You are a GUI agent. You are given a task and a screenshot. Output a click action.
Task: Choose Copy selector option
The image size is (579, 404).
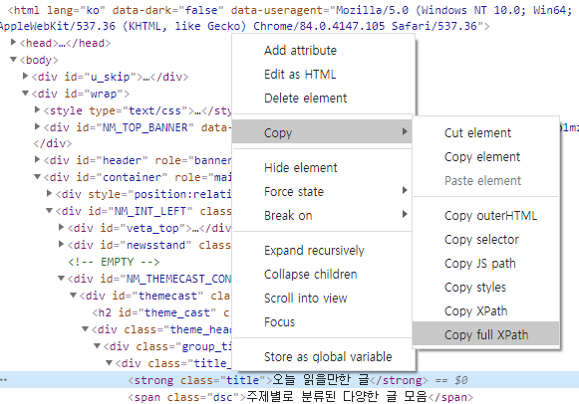pos(481,240)
